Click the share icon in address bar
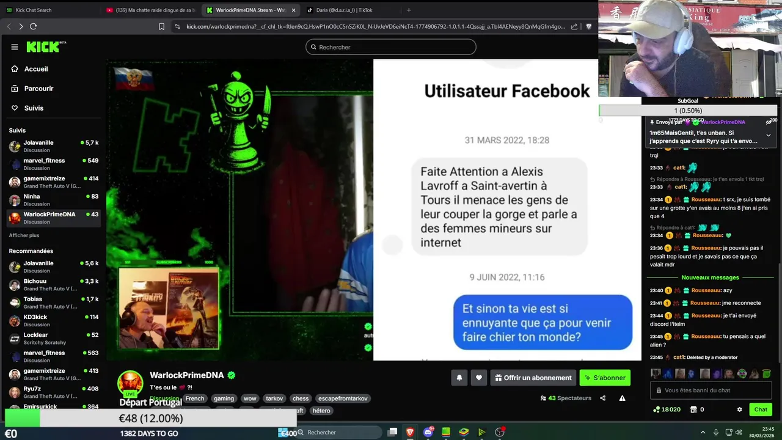 point(574,26)
